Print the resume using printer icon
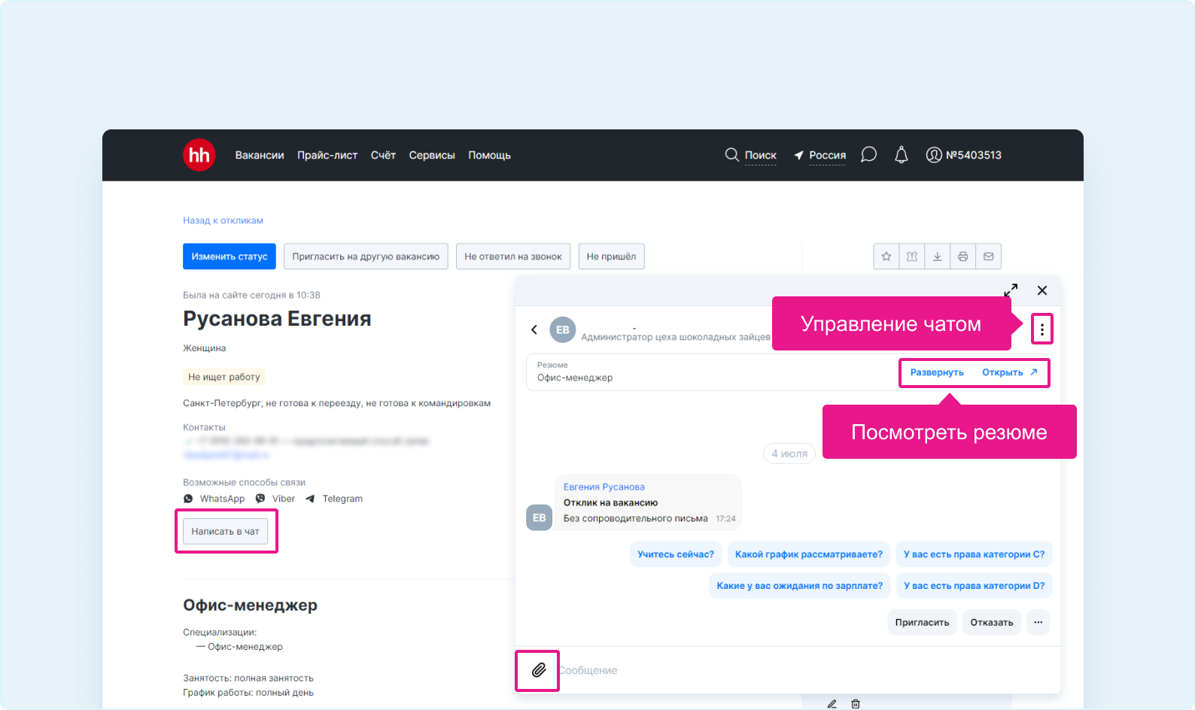The image size is (1195, 710). click(x=963, y=256)
